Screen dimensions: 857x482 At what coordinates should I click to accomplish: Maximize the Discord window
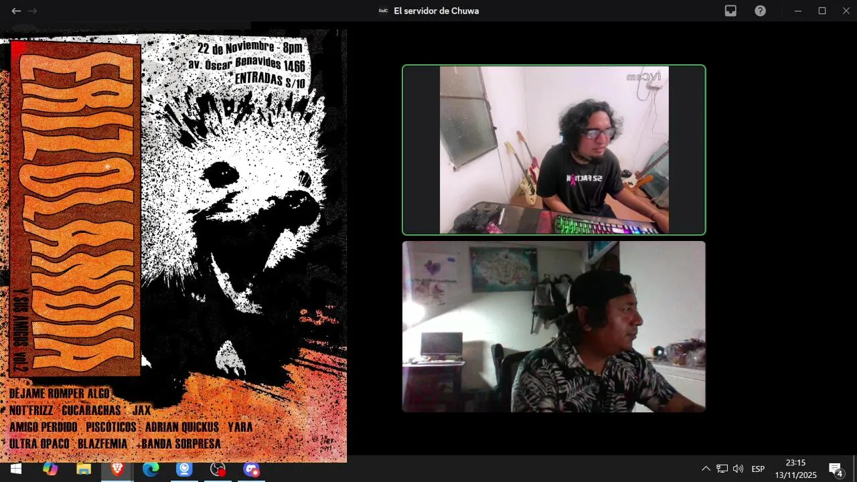822,11
